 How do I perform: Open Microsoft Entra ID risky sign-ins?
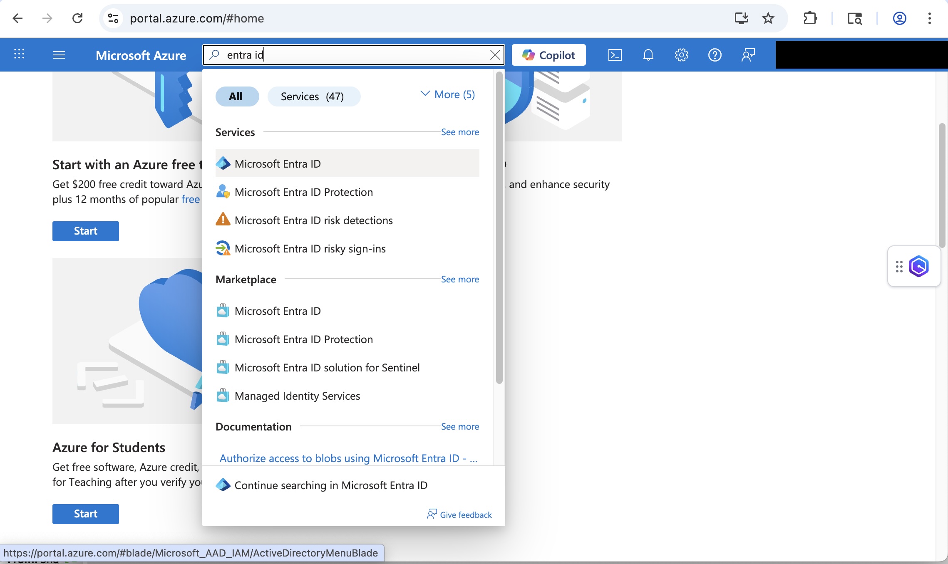click(347, 248)
